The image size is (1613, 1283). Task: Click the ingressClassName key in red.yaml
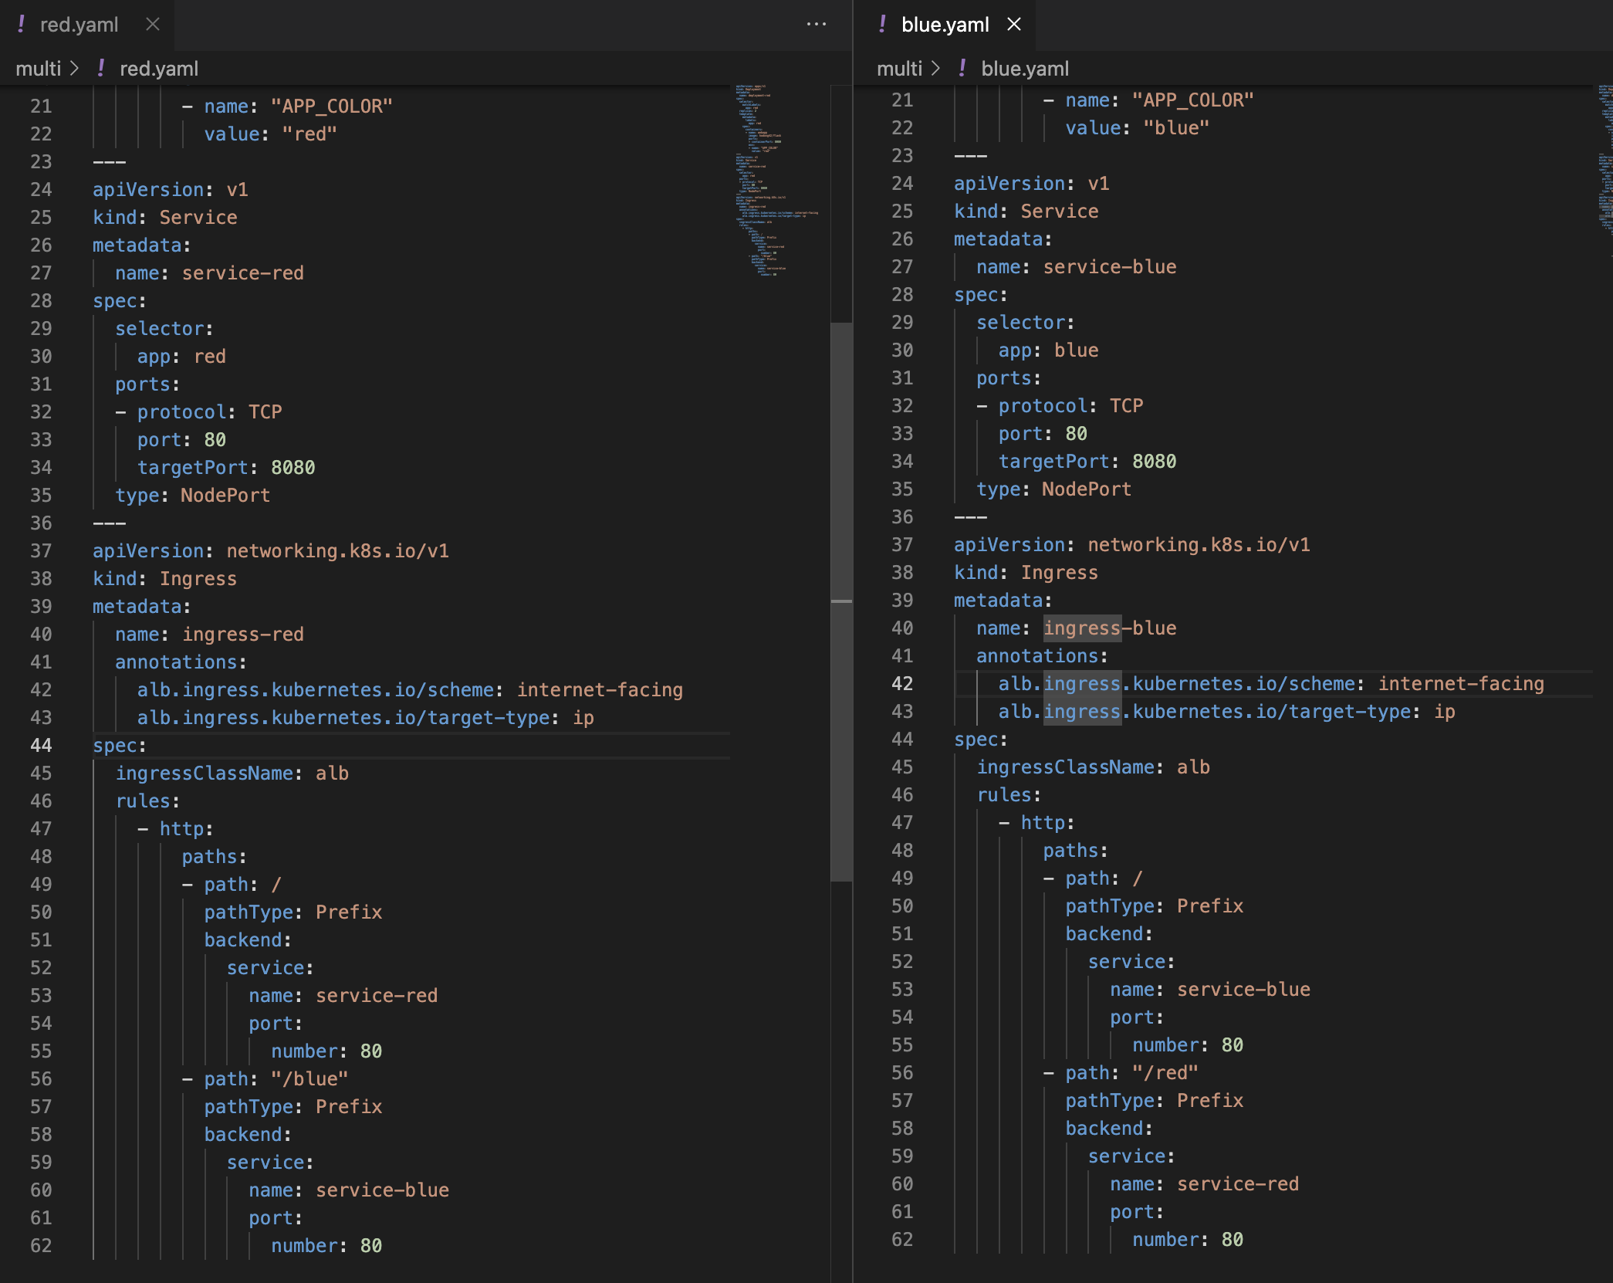[205, 774]
